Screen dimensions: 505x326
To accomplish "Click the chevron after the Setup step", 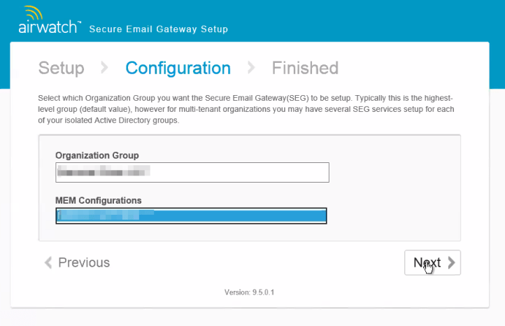I will click(x=104, y=68).
